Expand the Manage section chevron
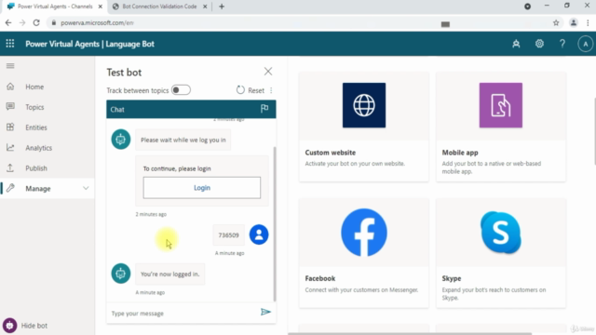The width and height of the screenshot is (596, 335). point(86,188)
